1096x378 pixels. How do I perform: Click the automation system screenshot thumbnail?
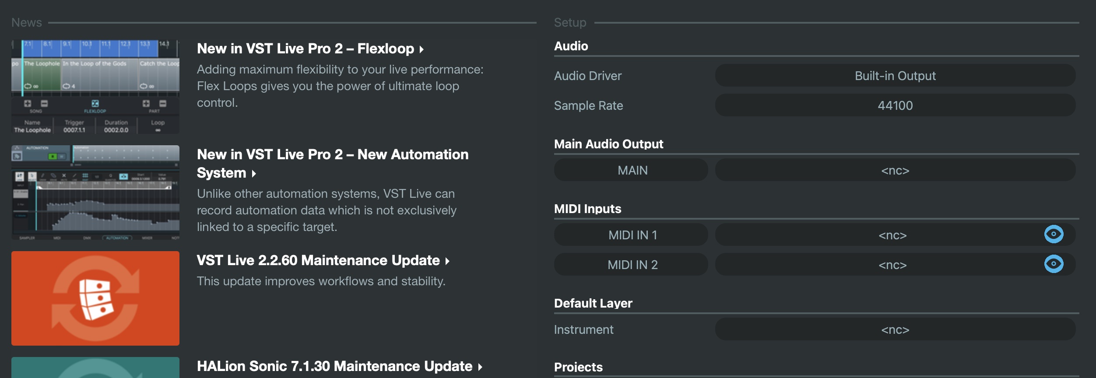[95, 192]
